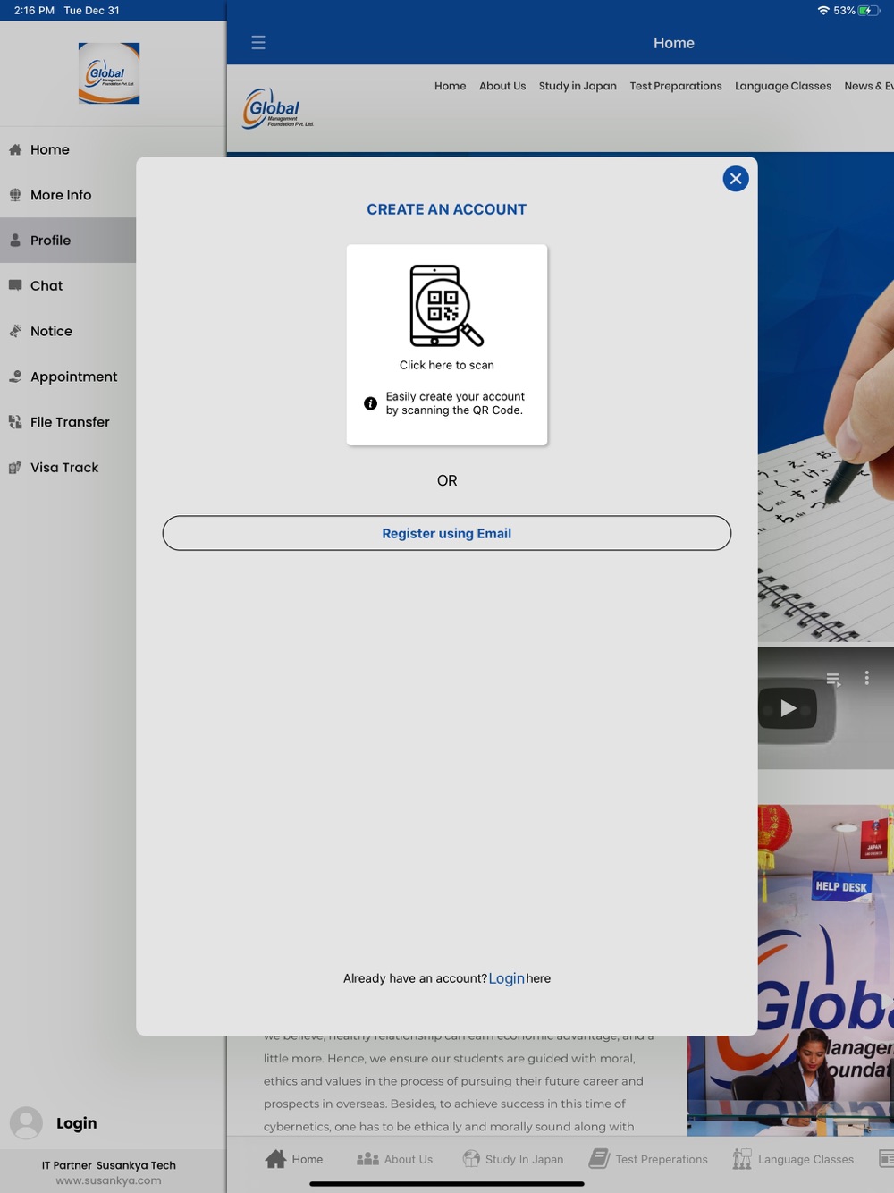The image size is (894, 1193).
Task: Open Test Preparations top navigation link
Action: (x=676, y=86)
